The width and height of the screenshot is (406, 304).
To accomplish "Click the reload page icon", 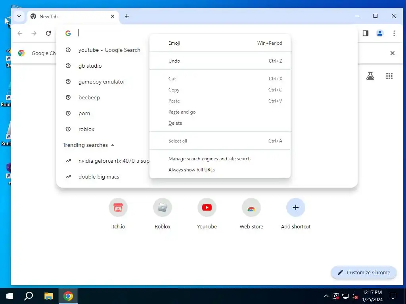I will click(48, 33).
